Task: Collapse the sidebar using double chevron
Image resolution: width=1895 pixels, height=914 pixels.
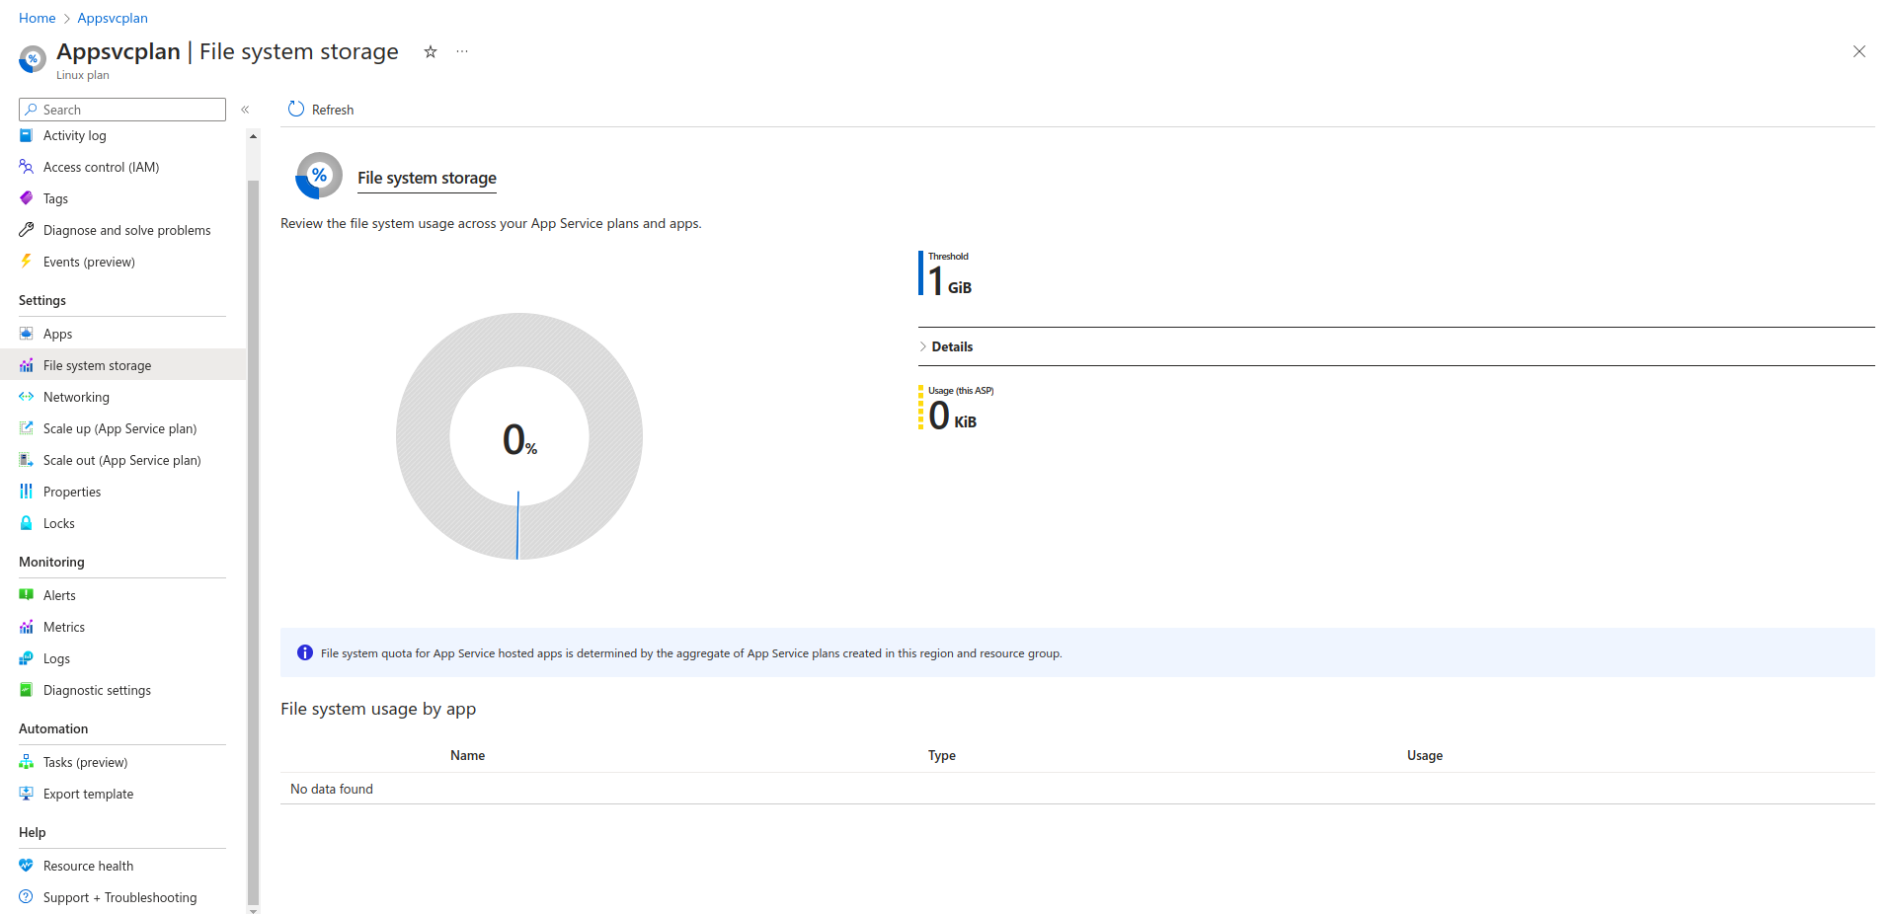Action: 245,110
